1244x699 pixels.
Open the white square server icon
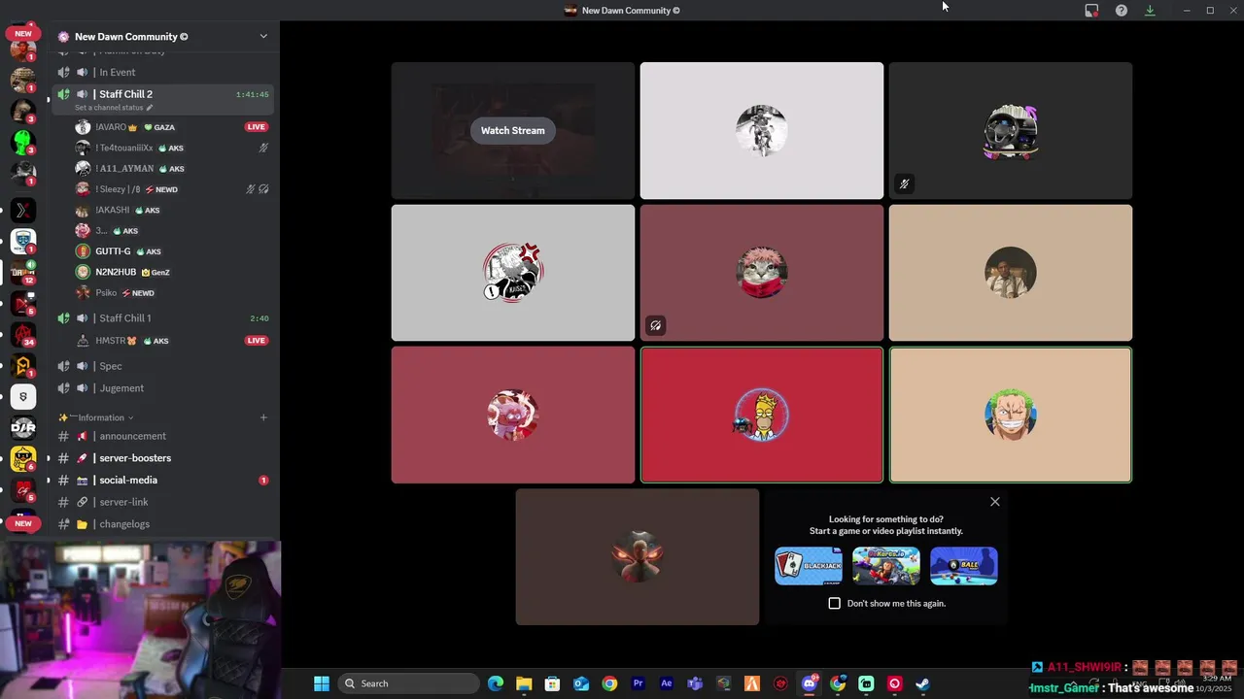tap(23, 396)
